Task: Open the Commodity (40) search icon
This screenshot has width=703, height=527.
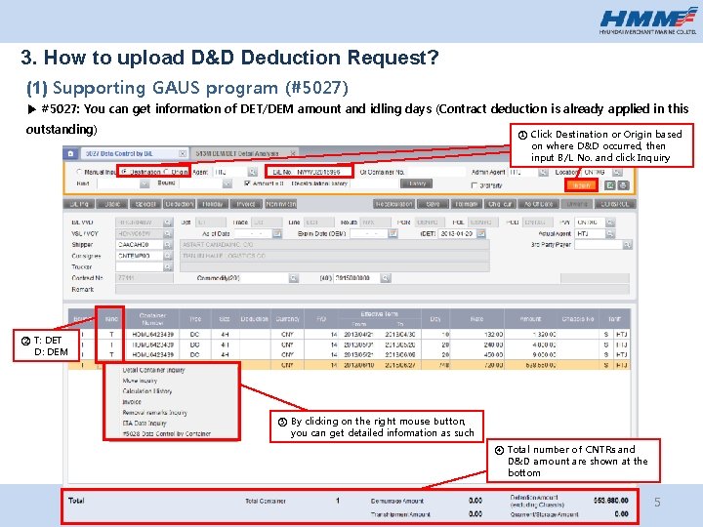Action: point(385,278)
